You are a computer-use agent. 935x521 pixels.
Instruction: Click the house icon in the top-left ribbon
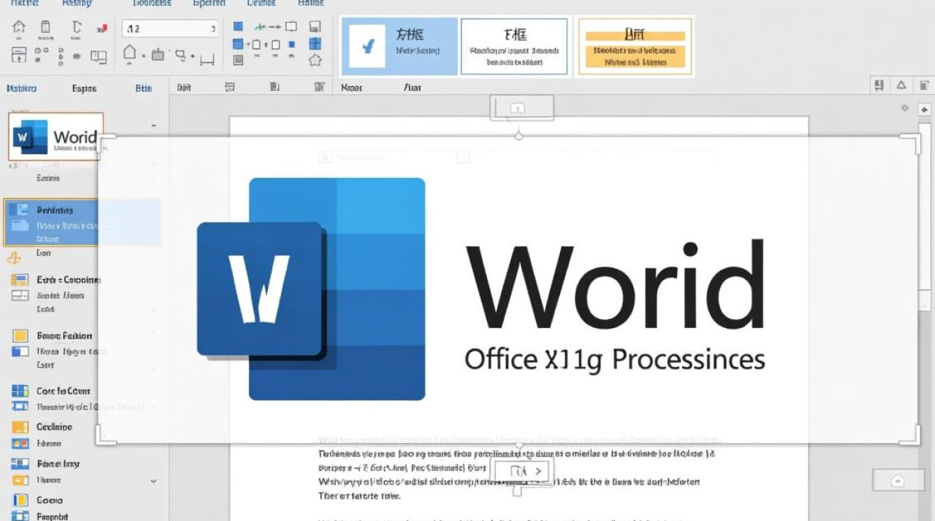[19, 27]
